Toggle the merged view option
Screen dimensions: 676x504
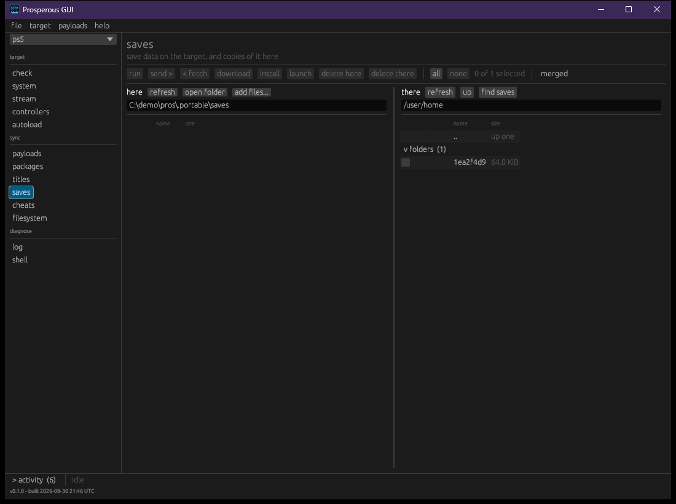(554, 74)
